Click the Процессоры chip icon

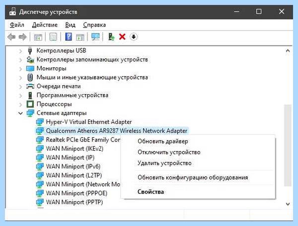(x=30, y=104)
